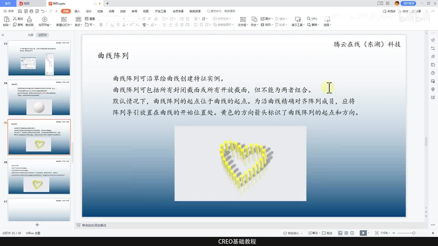Click the Not Synced (未同步) button
438x246 pixels.
point(389,11)
